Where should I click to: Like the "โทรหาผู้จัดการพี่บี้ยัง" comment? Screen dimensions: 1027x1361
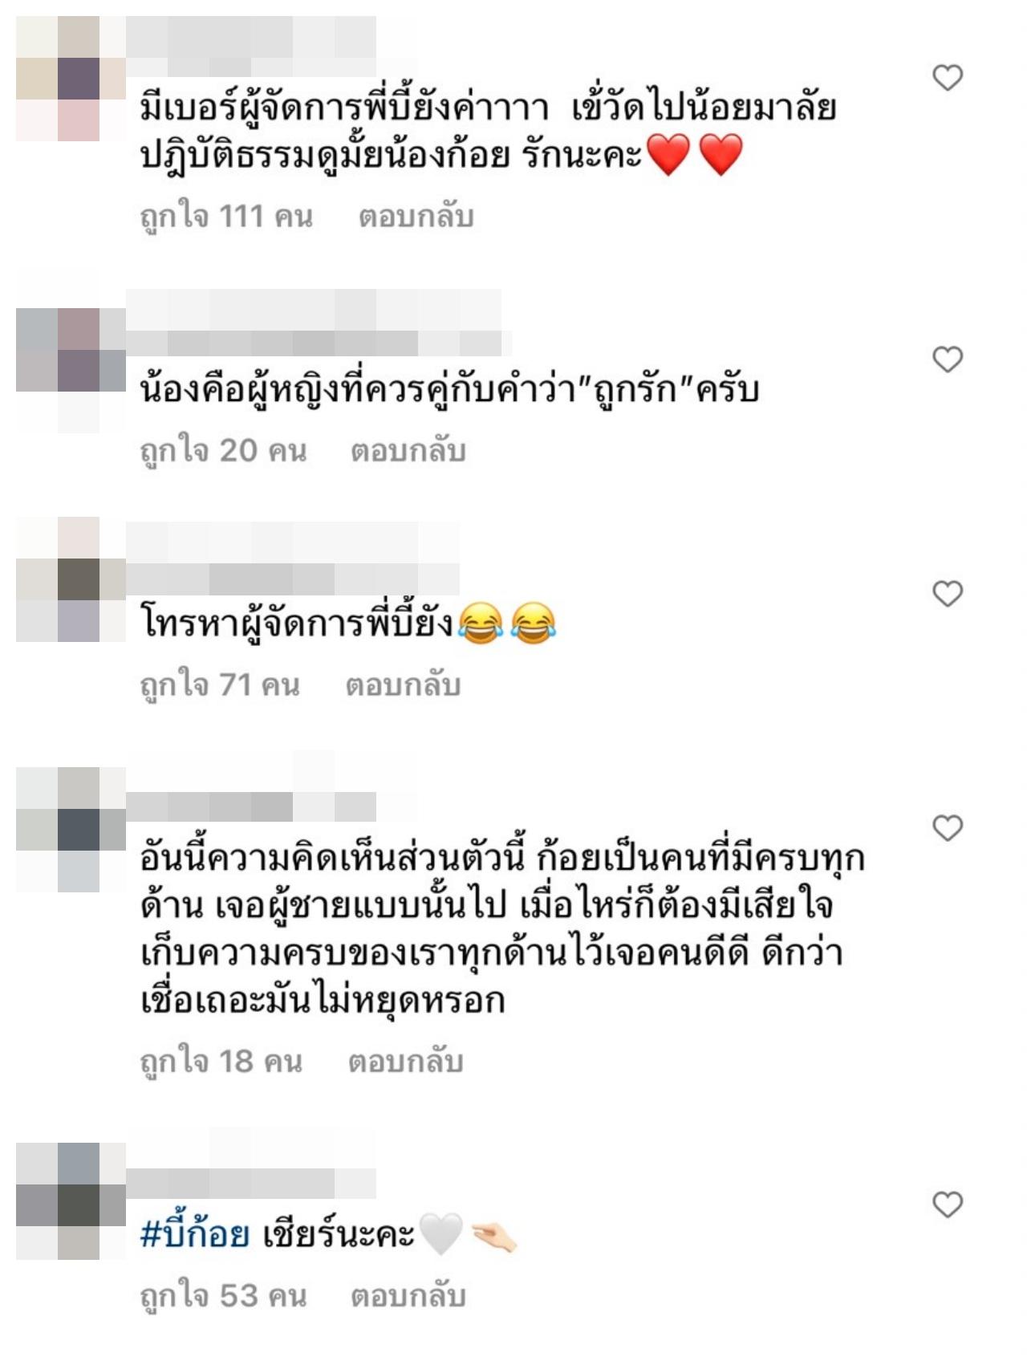click(948, 594)
